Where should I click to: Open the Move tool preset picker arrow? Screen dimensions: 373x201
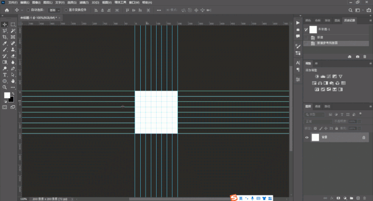click(22, 10)
